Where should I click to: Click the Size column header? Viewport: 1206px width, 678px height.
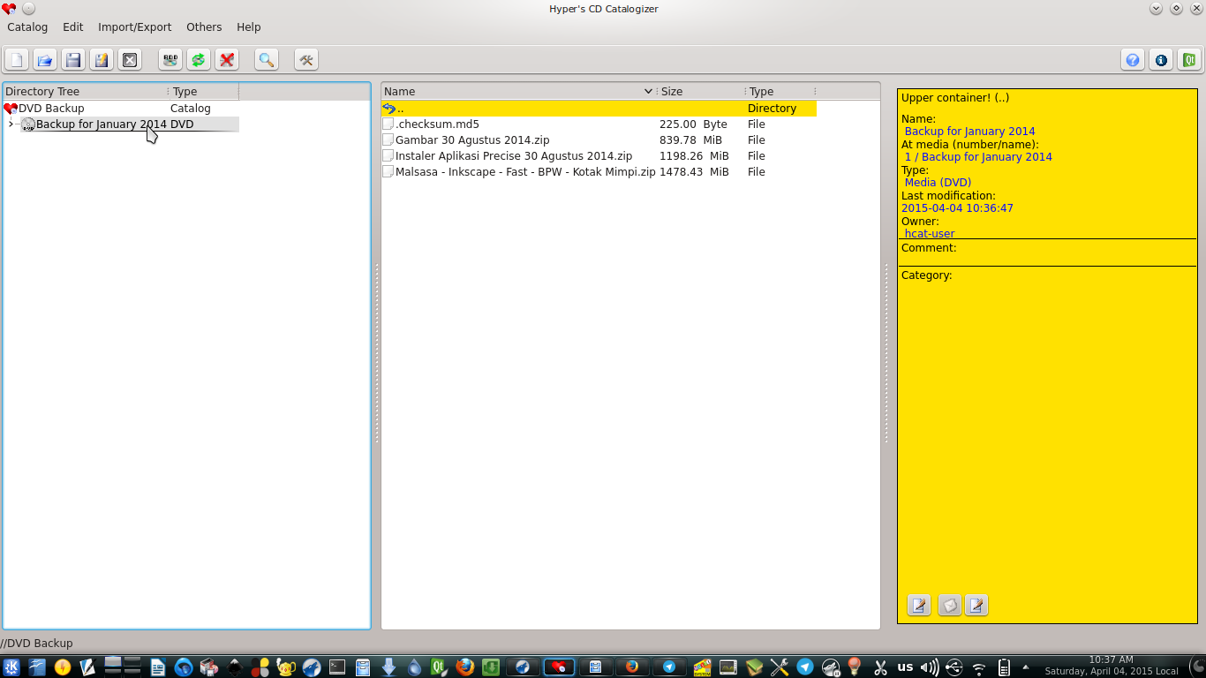point(701,91)
